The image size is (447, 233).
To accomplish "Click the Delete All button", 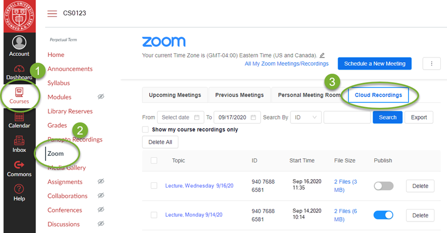I will click(x=160, y=142).
